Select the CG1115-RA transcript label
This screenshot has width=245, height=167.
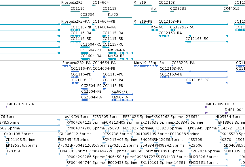(x=113, y=33)
